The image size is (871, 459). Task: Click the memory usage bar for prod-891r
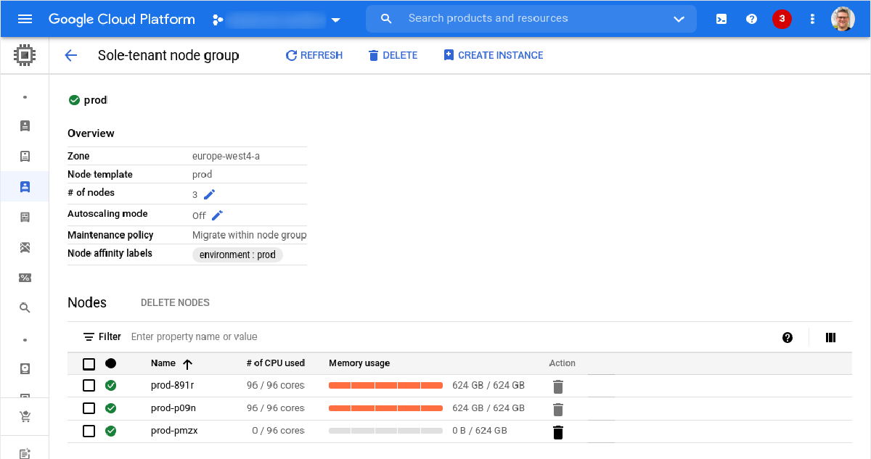(x=386, y=385)
